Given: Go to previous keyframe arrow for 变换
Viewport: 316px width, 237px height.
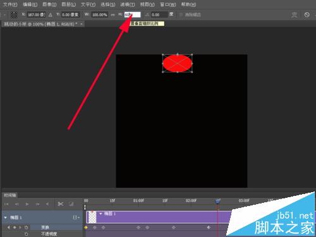Looking at the screenshot, I should pos(8,228).
